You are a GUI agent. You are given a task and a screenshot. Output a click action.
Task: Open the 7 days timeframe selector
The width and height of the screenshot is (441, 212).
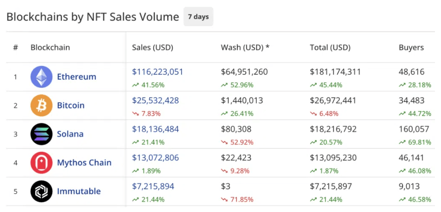pos(198,17)
